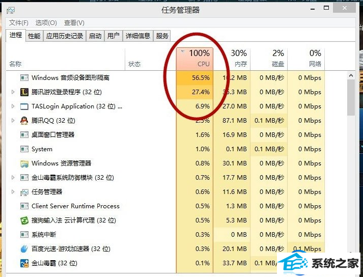Select the 系统中断 row name
This screenshot has height=277, width=363.
click(44, 235)
